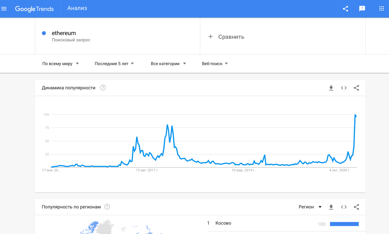Open the Последние 5 лет dropdown

(114, 64)
